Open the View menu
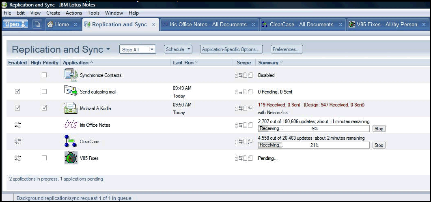 point(35,13)
